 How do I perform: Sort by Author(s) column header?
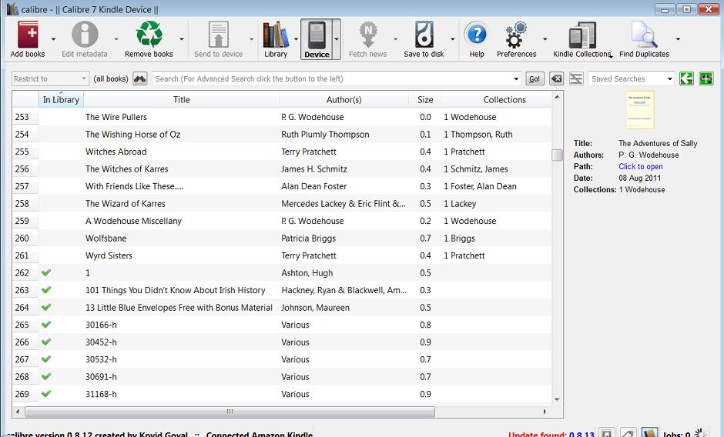tap(344, 100)
